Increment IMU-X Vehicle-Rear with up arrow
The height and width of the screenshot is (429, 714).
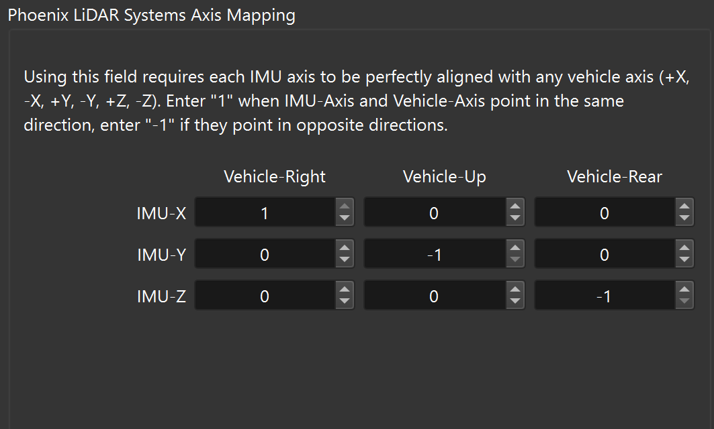click(684, 206)
